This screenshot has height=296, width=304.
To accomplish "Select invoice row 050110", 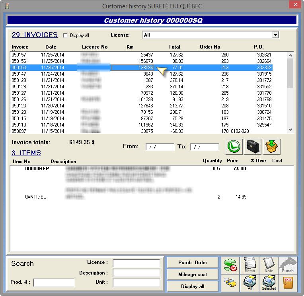I will (141, 125).
